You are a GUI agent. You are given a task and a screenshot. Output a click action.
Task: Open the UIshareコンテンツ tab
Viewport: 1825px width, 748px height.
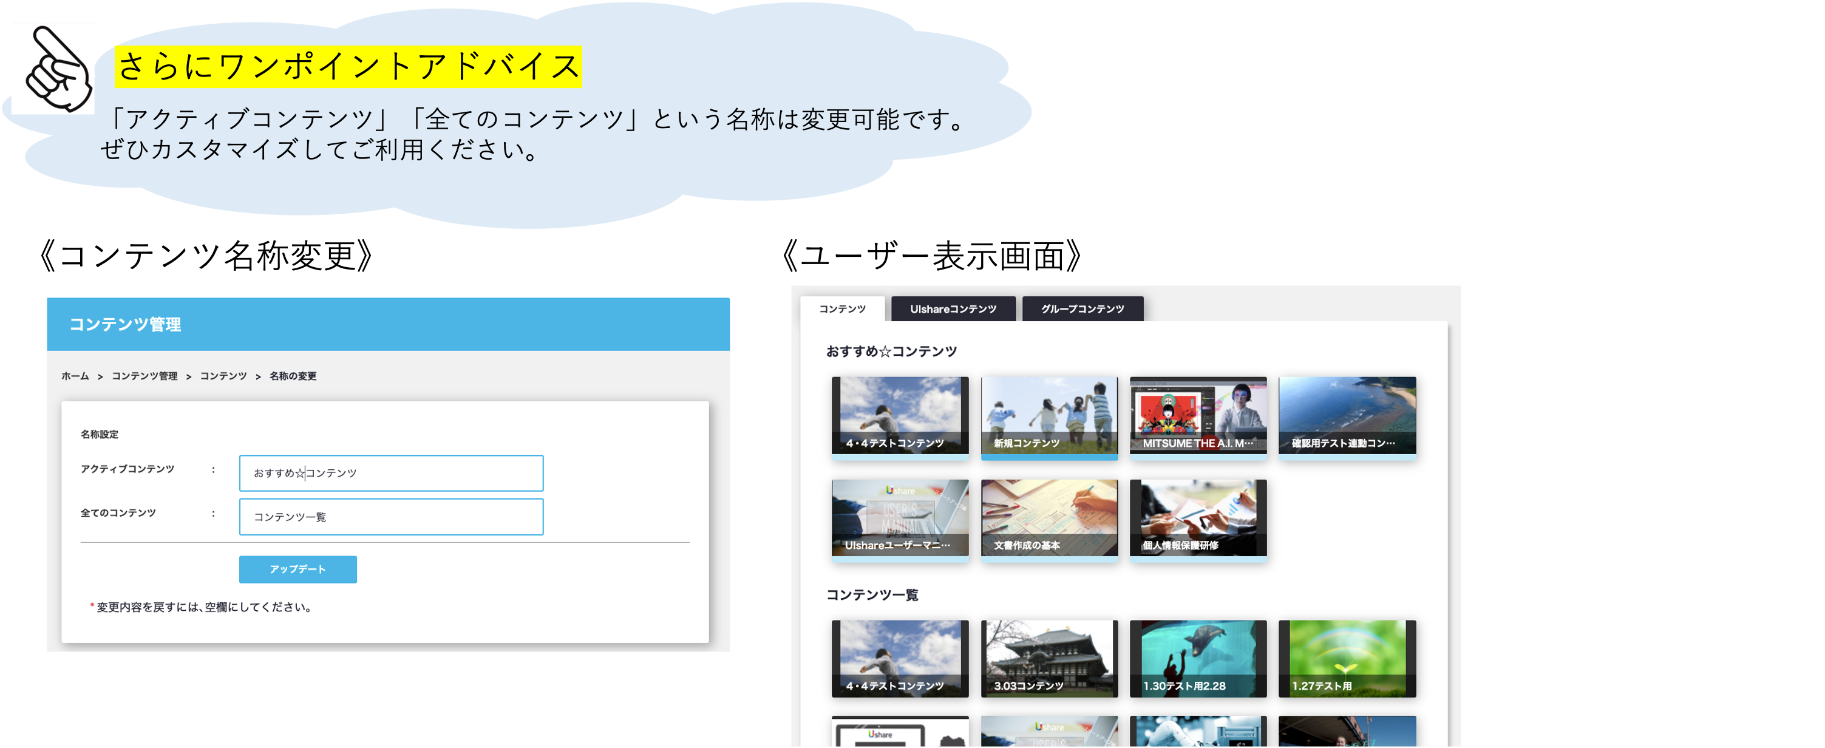953,309
